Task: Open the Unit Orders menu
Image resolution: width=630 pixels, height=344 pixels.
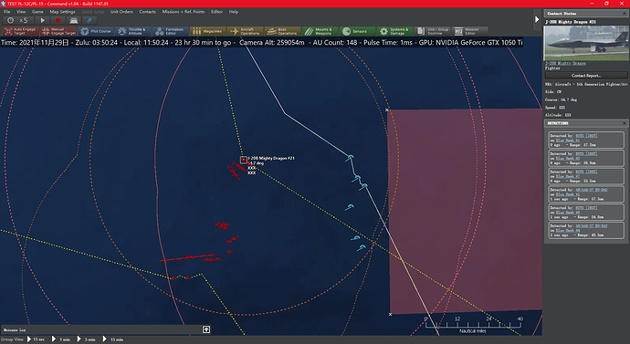Action: 121,12
